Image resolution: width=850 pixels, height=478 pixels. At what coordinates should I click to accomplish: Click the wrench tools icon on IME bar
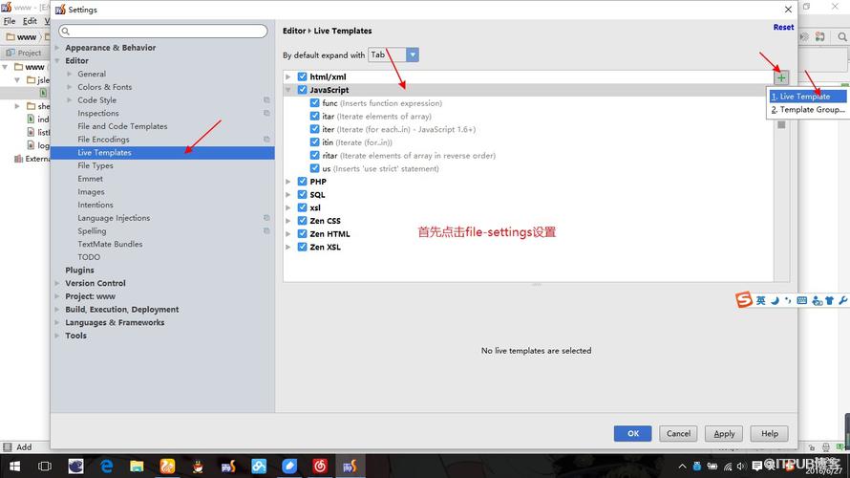(842, 300)
